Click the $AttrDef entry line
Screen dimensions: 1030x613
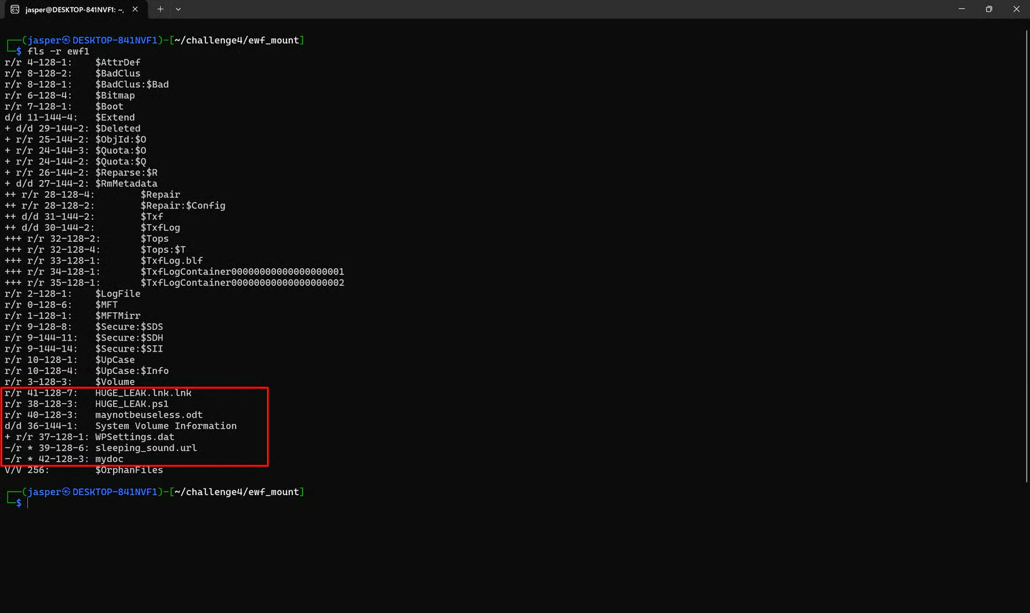pyautogui.click(x=73, y=62)
